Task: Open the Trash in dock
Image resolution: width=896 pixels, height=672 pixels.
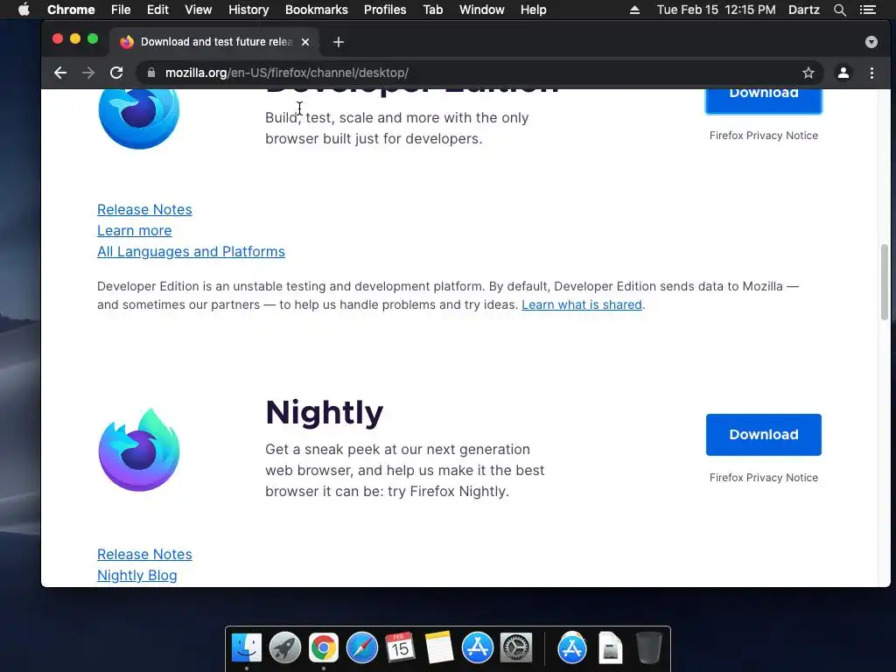Action: point(648,647)
